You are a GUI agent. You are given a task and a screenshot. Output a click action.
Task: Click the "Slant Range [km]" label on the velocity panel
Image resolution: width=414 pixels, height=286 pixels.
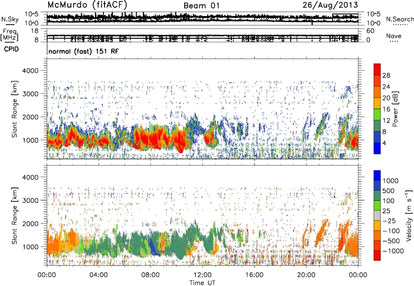click(14, 216)
